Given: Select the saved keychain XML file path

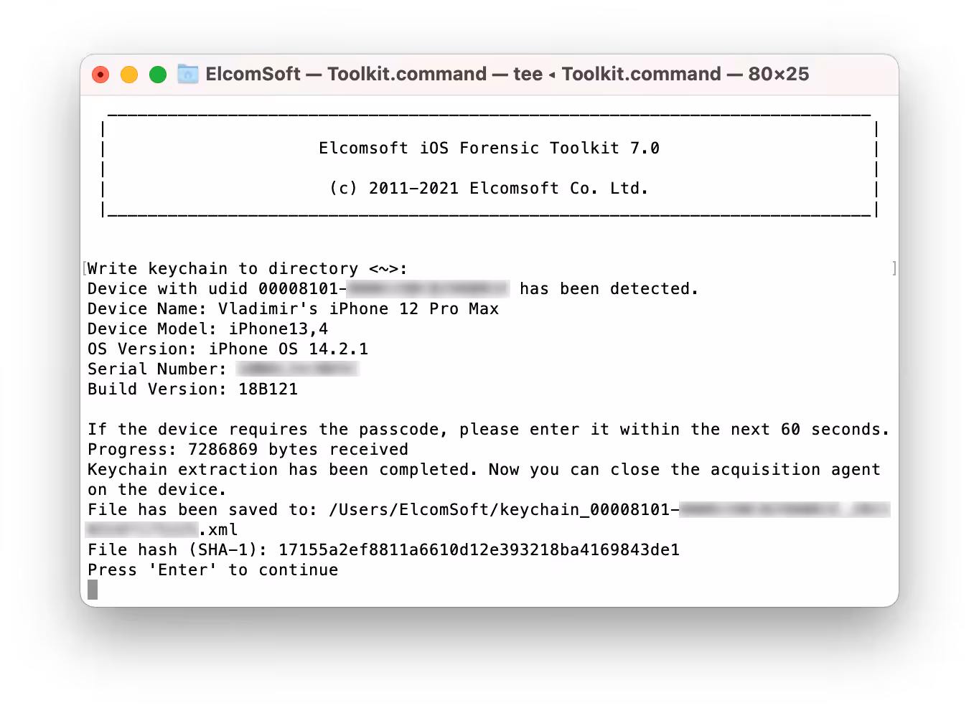Looking at the screenshot, I should click(502, 509).
